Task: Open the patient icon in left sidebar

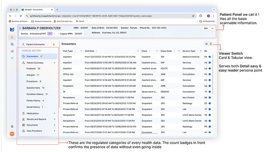Action: (12, 37)
